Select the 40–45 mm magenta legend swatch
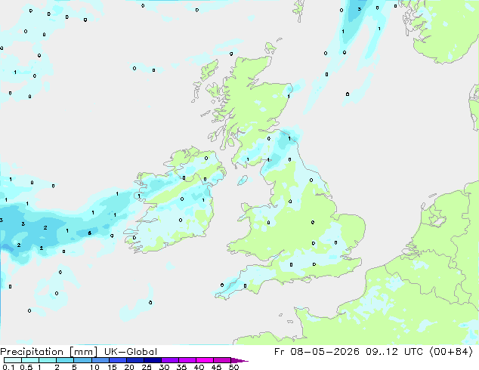The height and width of the screenshot is (370, 479). [x=205, y=360]
